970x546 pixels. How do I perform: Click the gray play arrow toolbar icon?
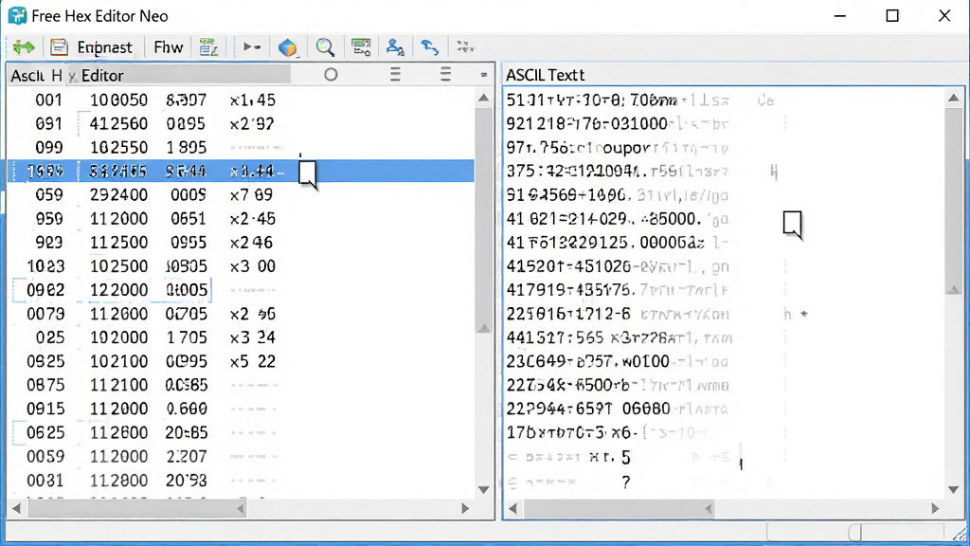click(x=251, y=47)
